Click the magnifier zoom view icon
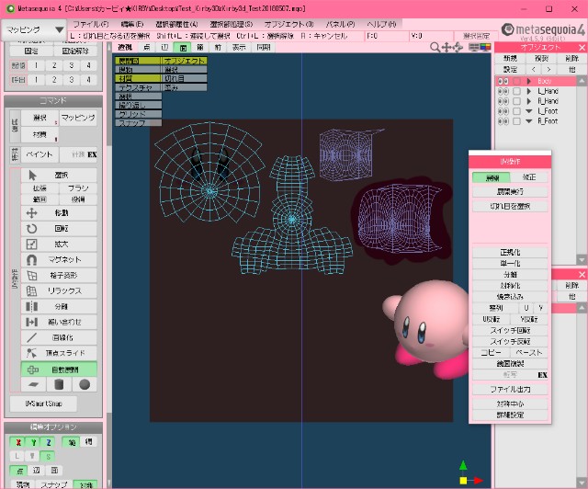Viewport: 588px width, 489px height. (435, 47)
